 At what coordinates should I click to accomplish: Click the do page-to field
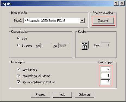tap(64, 46)
